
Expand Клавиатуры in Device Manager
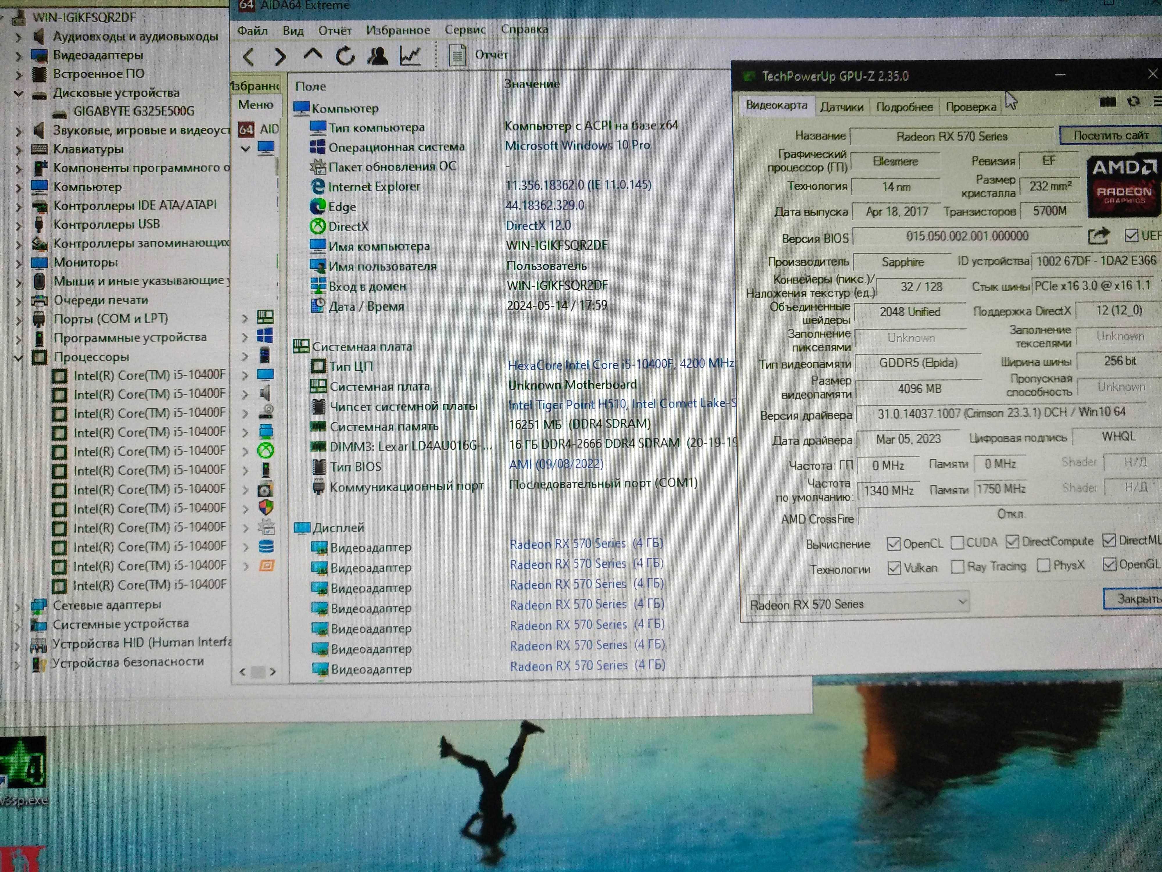click(x=18, y=150)
